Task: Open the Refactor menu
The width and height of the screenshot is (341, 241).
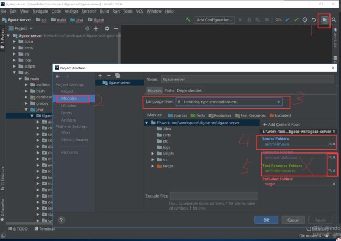Action: (89, 12)
